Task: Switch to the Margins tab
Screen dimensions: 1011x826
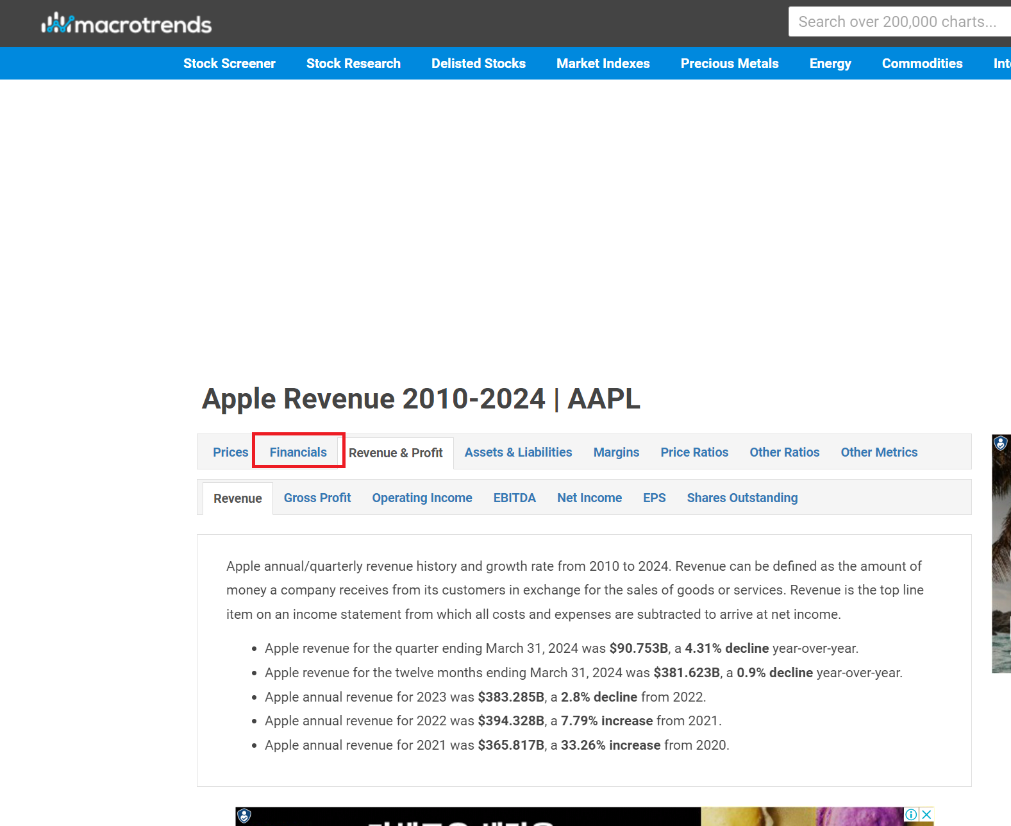Action: [x=616, y=452]
